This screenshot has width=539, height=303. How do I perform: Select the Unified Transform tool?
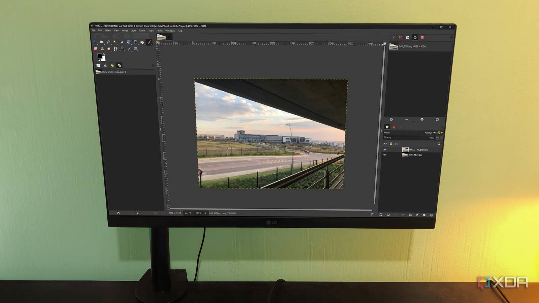[x=129, y=42]
